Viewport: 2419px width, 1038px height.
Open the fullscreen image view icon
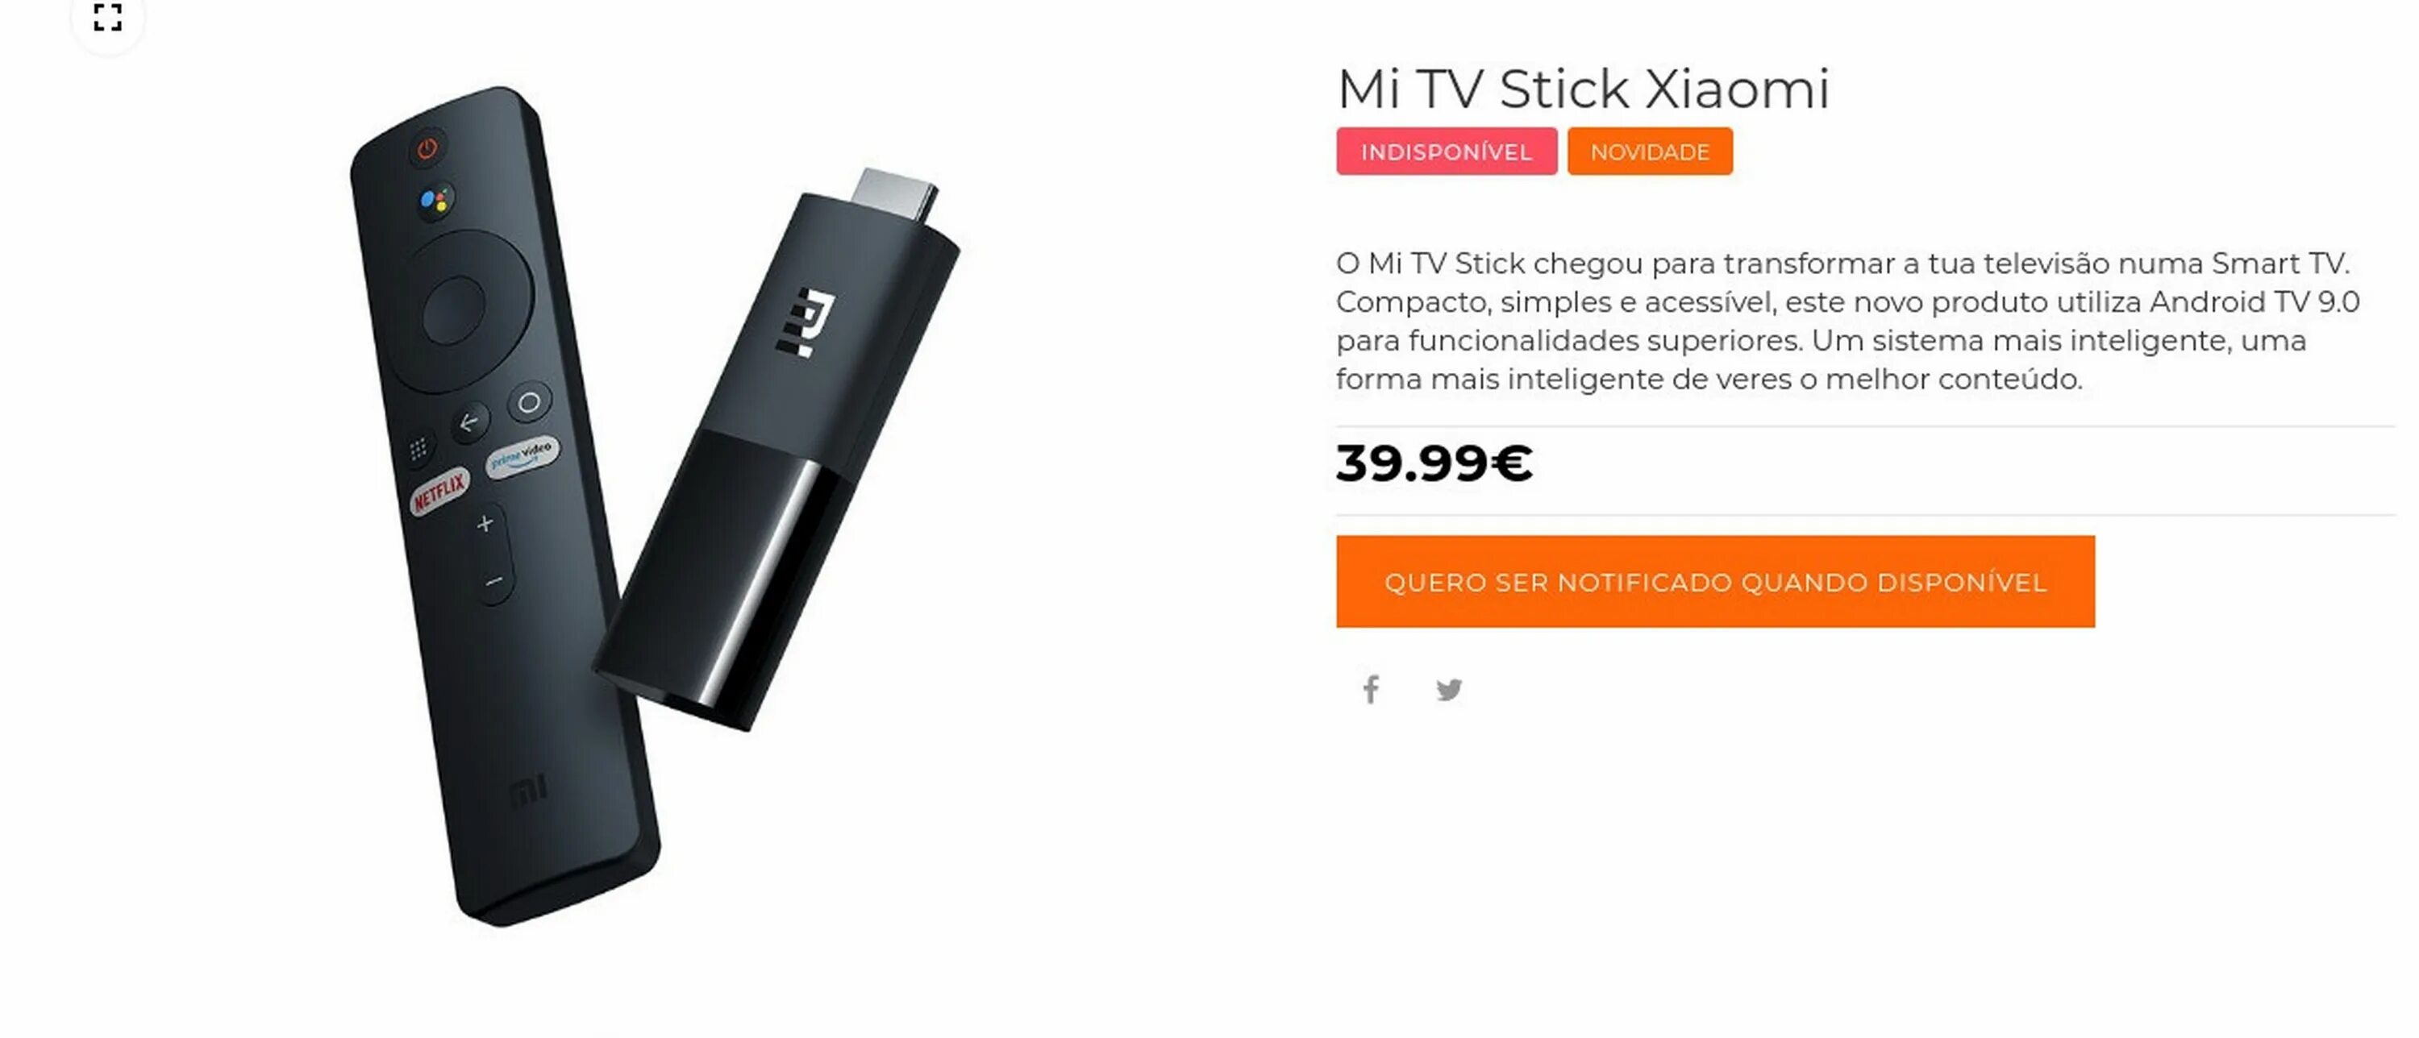(107, 17)
